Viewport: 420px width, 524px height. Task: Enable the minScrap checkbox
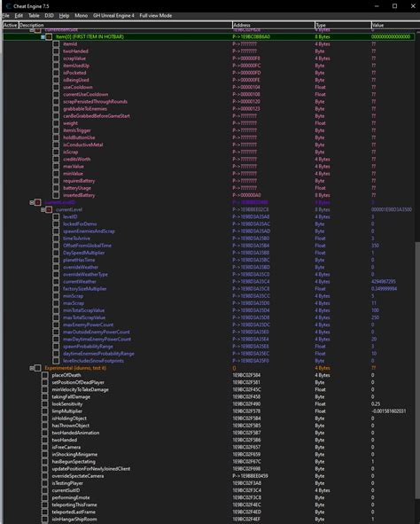coord(56,296)
